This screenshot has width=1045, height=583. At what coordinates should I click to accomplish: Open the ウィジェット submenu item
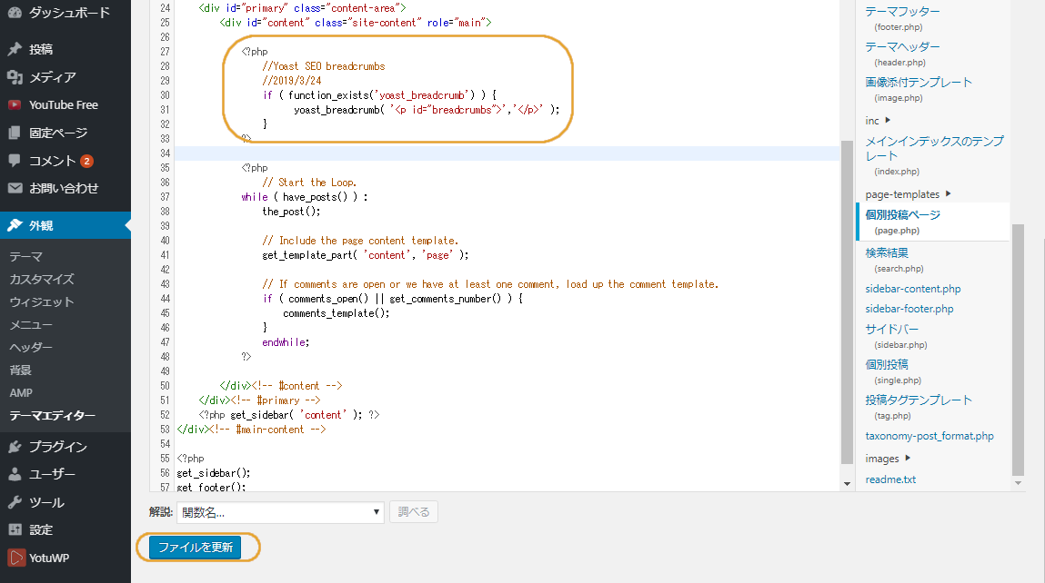pyautogui.click(x=42, y=301)
